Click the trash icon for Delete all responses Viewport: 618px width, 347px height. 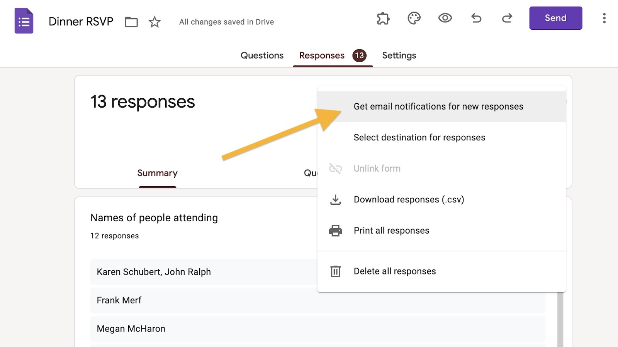click(335, 271)
